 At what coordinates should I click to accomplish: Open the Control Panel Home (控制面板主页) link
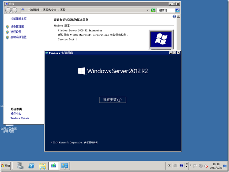tap(18, 19)
